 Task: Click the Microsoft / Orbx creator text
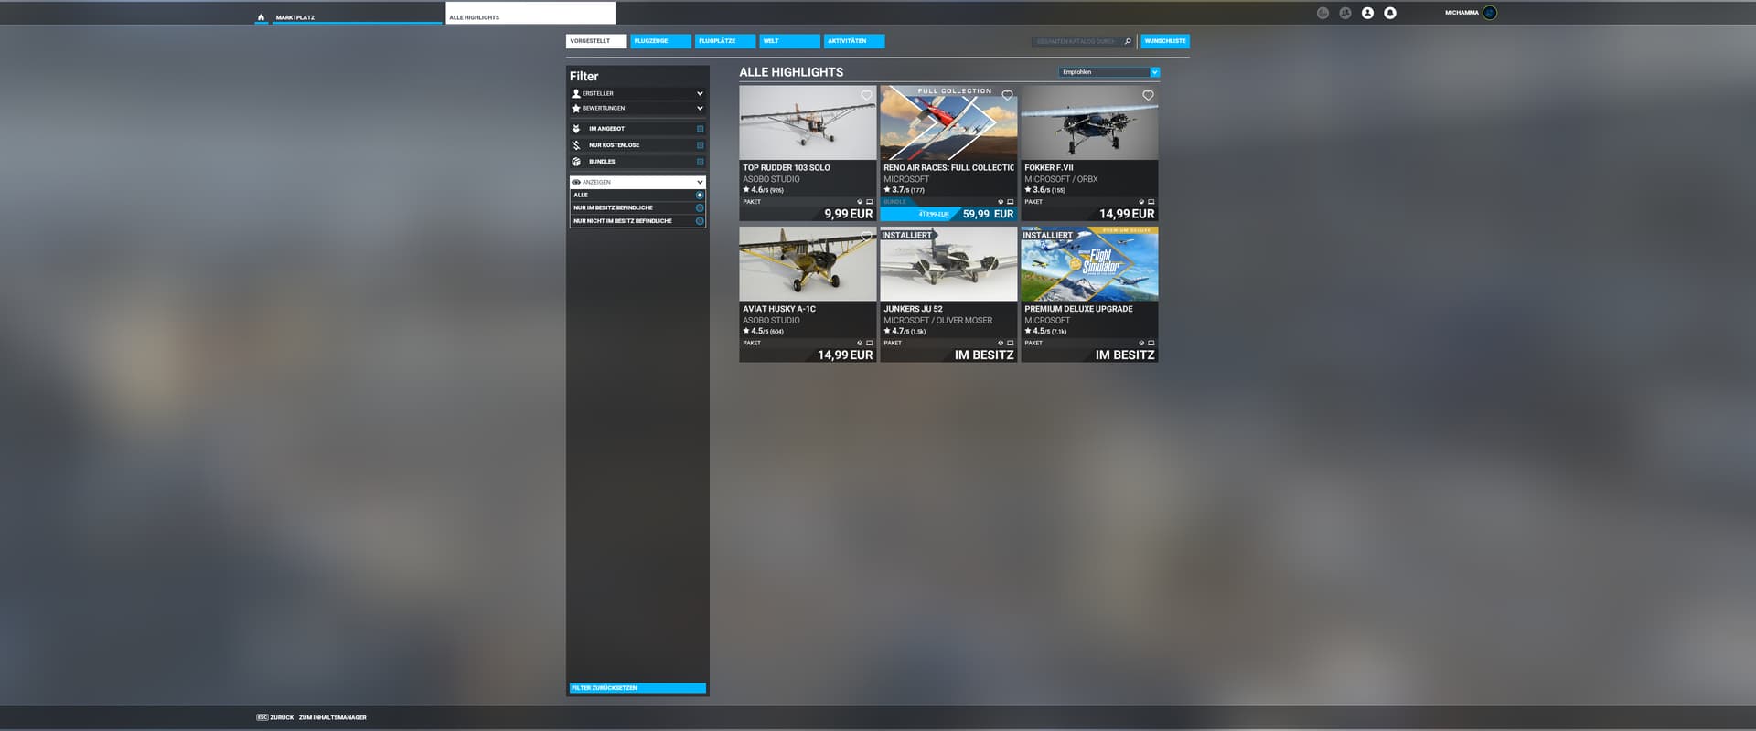(x=1061, y=179)
